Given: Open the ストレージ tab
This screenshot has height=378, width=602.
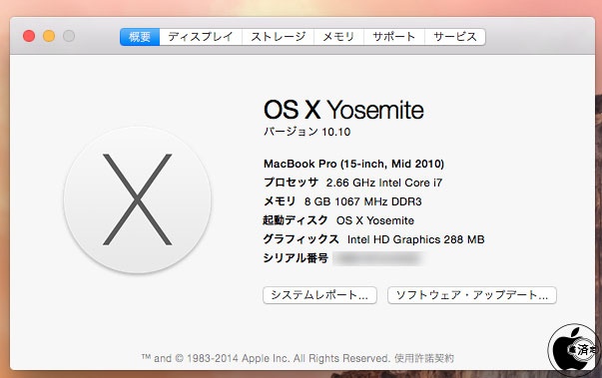Looking at the screenshot, I should click(278, 37).
